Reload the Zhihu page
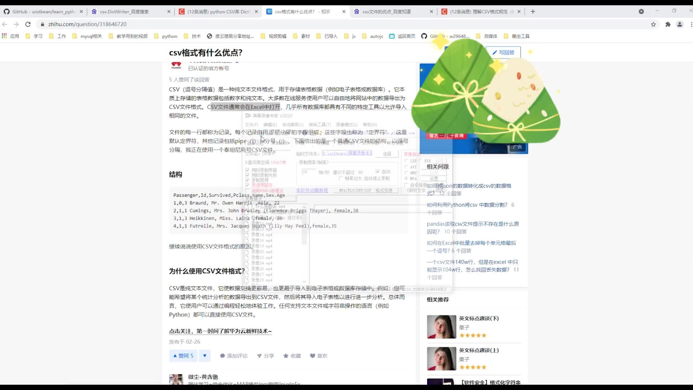693x390 pixels. click(28, 24)
